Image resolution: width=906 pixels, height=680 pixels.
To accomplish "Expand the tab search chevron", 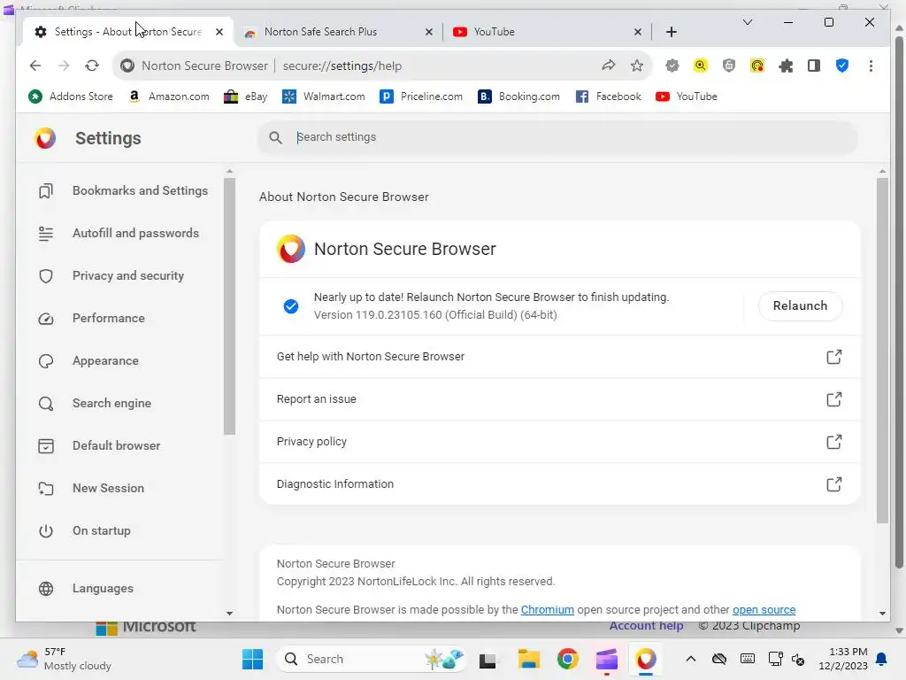I will coord(748,22).
